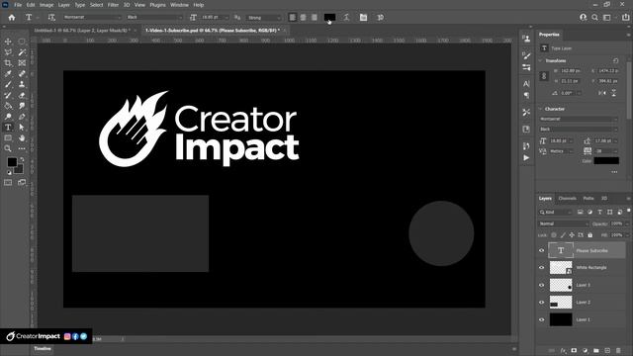Open the anti-aliasing Strong dropdown
This screenshot has width=633, height=356.
pos(264,18)
